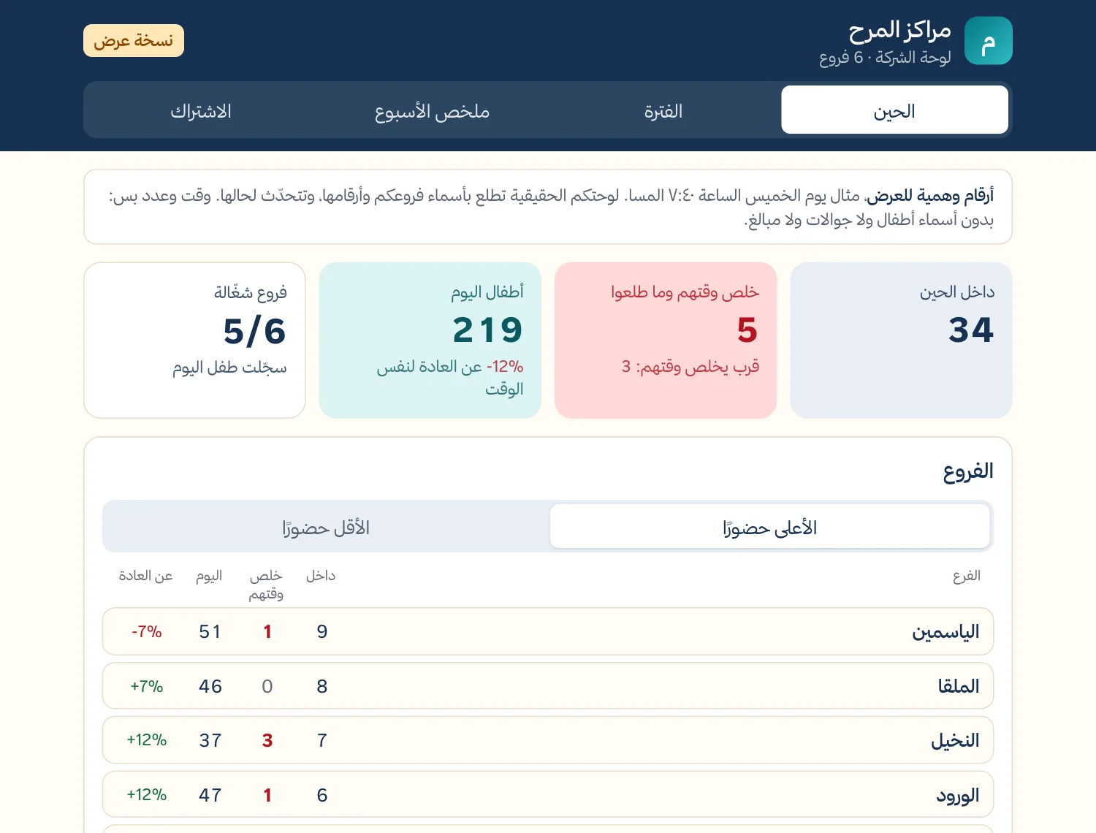Image resolution: width=1096 pixels, height=833 pixels.
Task: Click the سجّلت طفل اليوم caption
Action: pos(229,367)
